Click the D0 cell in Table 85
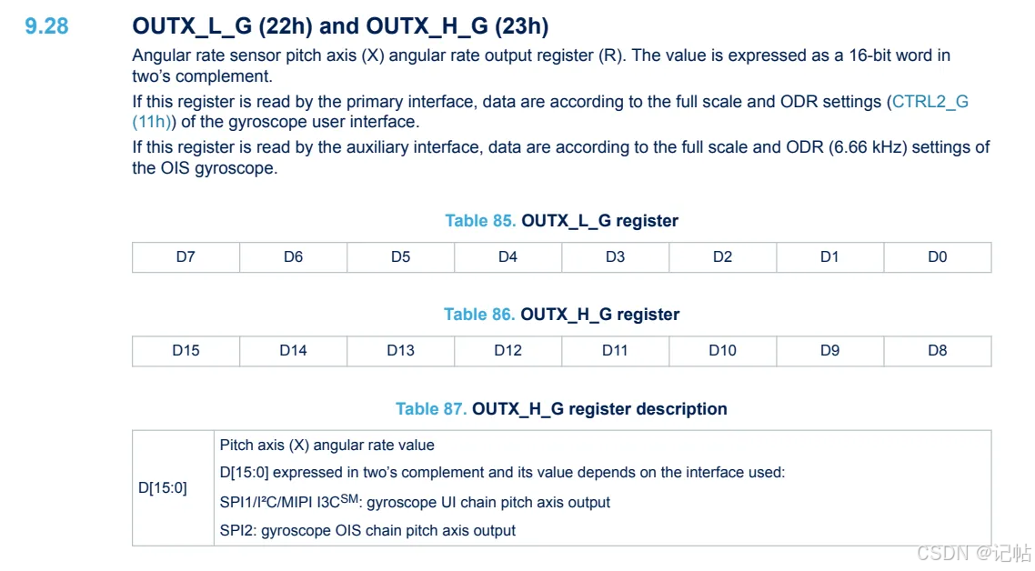The height and width of the screenshot is (571, 1035). click(937, 257)
